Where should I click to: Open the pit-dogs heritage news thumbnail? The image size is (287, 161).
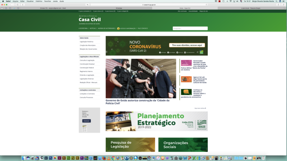tap(186, 79)
